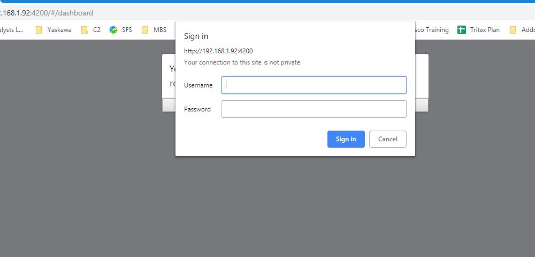Open the C2 bookmark folder
The height and width of the screenshot is (257, 535).
tap(91, 30)
